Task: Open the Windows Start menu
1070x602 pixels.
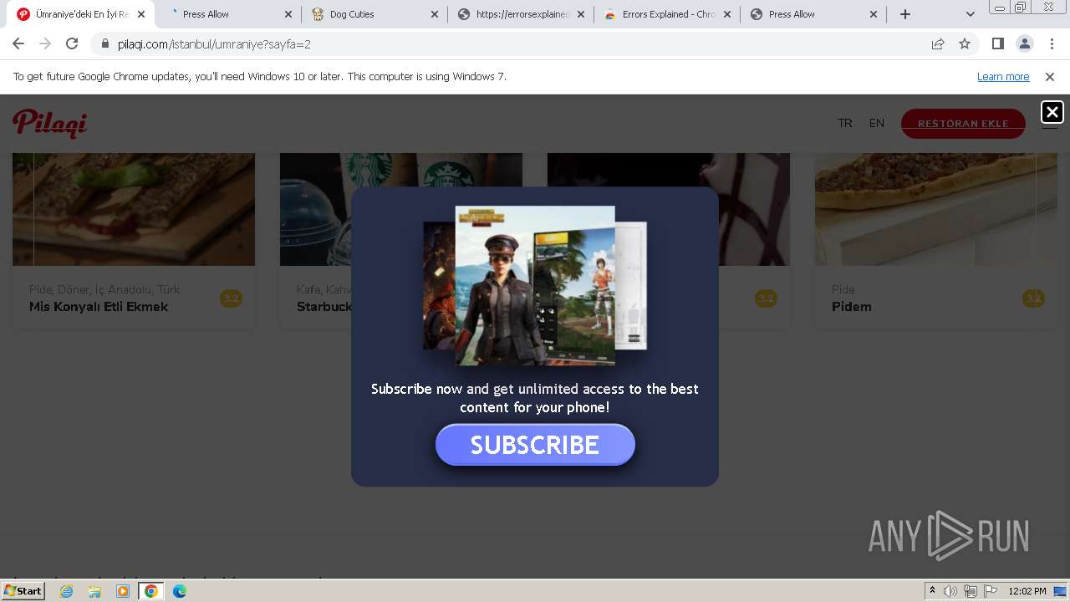Action: 23,591
